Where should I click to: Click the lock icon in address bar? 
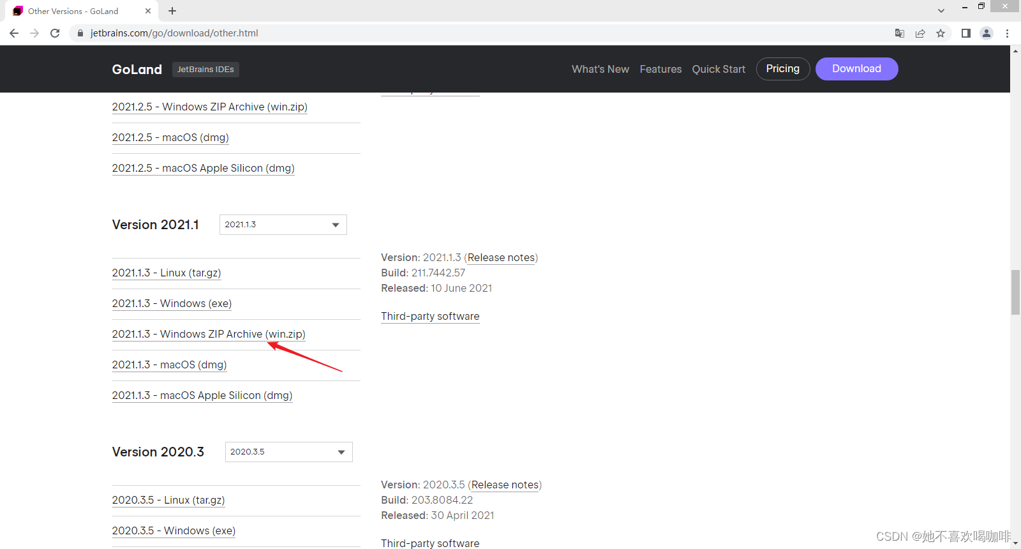tap(80, 33)
